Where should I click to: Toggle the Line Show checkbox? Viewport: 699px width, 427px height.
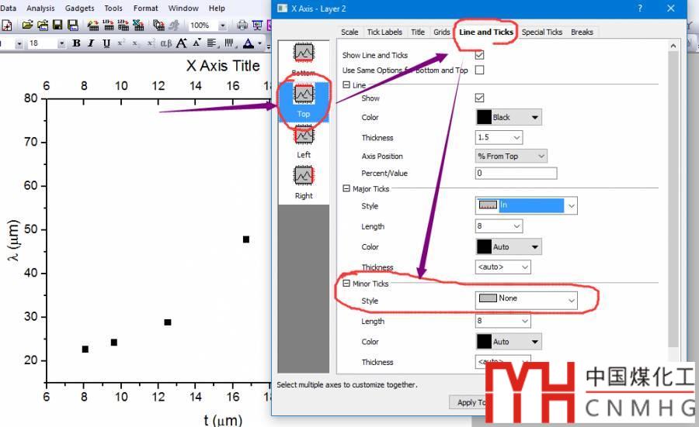pyautogui.click(x=479, y=98)
